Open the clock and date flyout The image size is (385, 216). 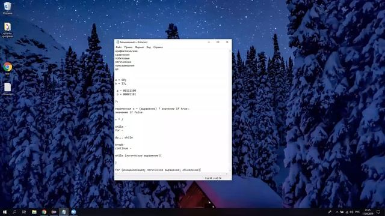pos(368,212)
